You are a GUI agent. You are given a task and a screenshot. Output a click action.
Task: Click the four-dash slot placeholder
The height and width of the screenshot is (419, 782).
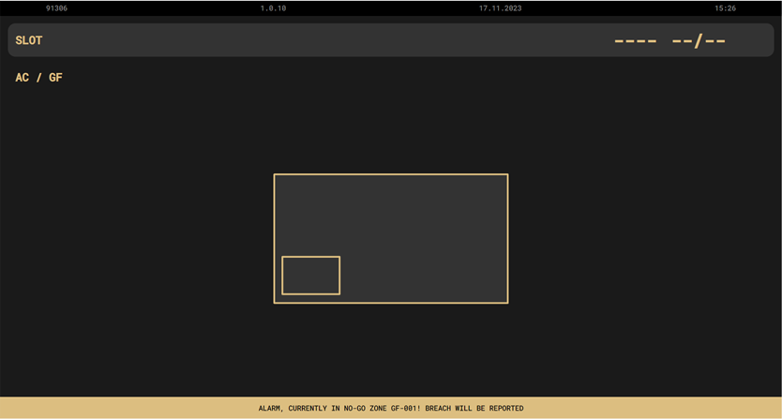[635, 41]
